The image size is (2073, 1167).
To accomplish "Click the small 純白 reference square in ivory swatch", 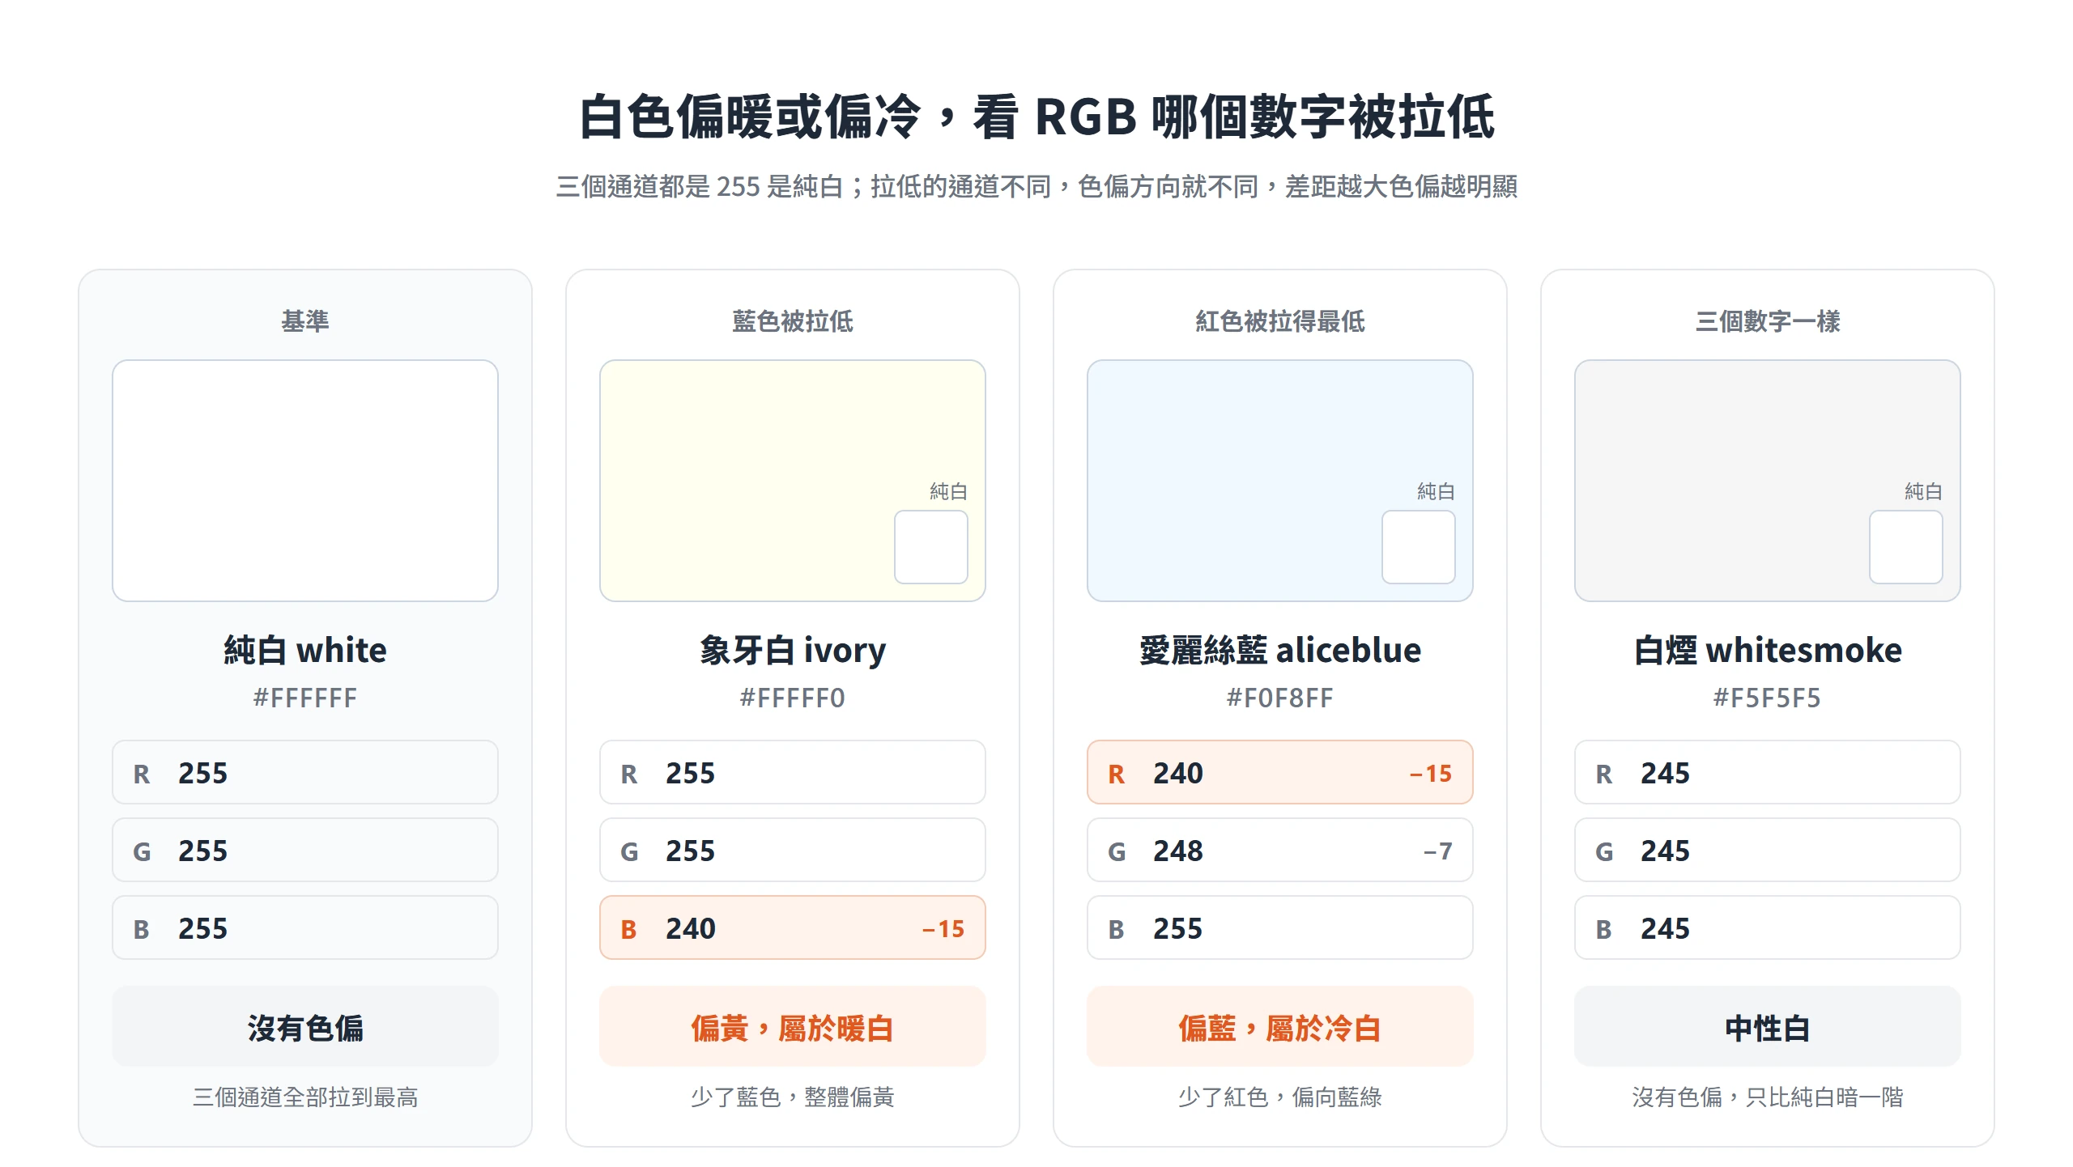I will (931, 547).
